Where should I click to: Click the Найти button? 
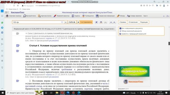coord(72,22)
